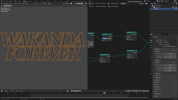Toggle Render Denoise checkbox

click(156, 73)
